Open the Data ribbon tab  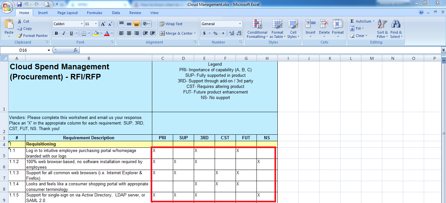pos(116,13)
